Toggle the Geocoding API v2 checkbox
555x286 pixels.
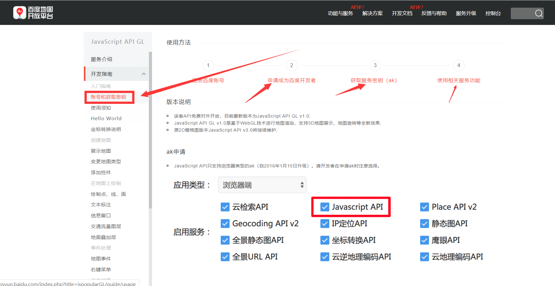point(225,224)
